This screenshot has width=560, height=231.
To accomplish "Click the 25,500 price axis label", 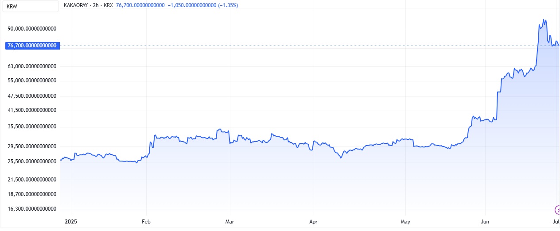I will click(x=32, y=162).
